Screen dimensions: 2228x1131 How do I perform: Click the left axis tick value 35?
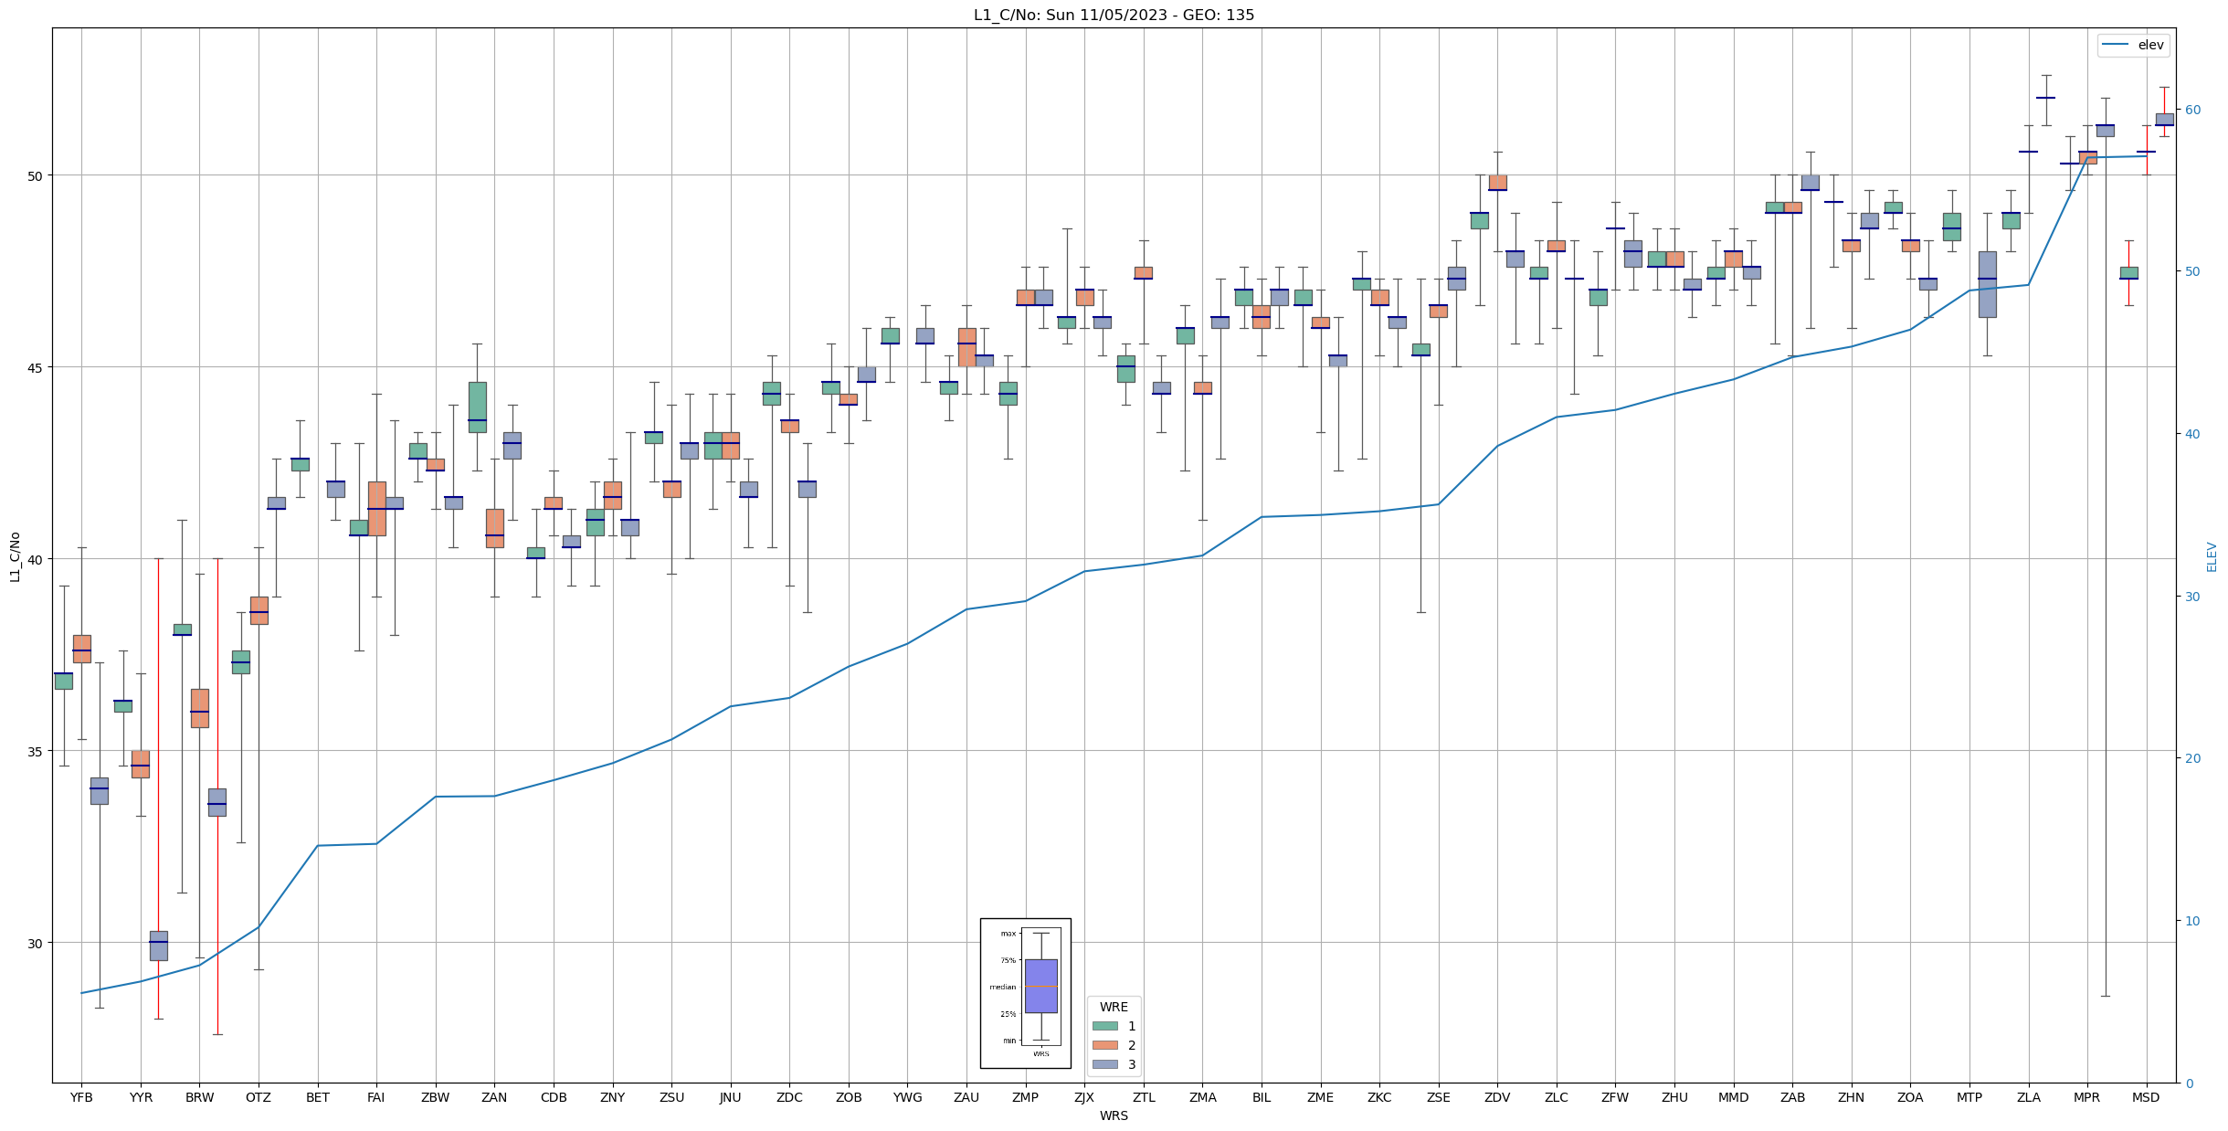[37, 751]
